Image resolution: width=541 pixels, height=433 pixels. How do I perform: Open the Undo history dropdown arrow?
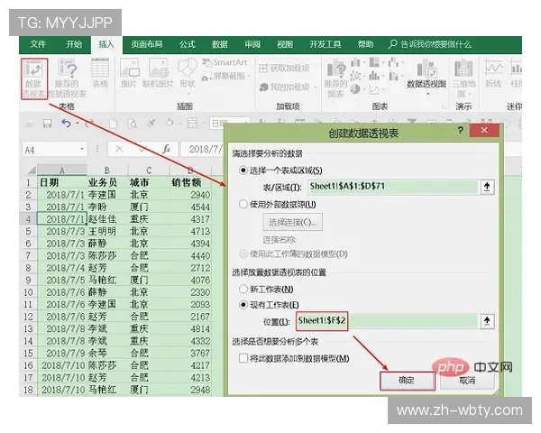point(78,123)
